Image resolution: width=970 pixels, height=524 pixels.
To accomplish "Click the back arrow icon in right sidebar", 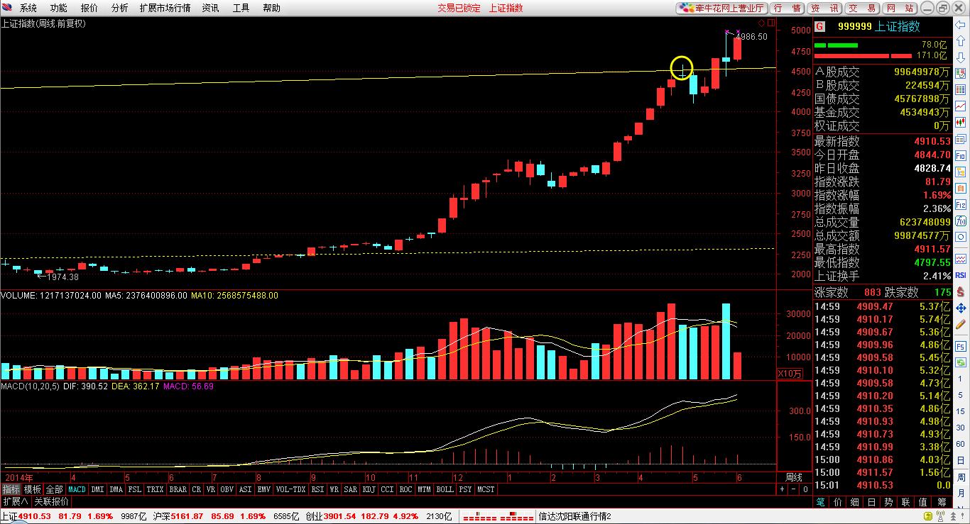I will (x=961, y=25).
